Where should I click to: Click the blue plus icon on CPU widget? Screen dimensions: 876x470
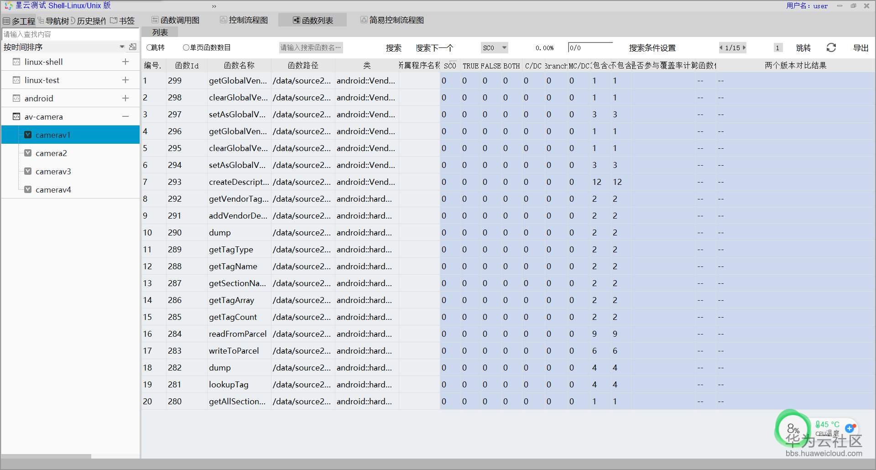click(x=850, y=428)
